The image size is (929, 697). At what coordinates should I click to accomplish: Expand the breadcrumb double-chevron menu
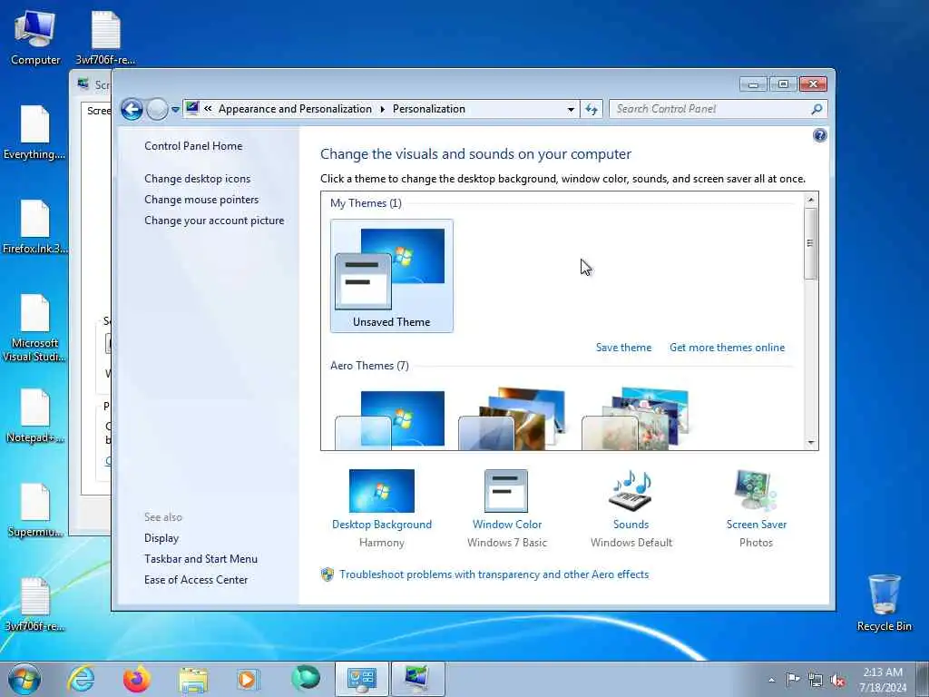tap(208, 109)
